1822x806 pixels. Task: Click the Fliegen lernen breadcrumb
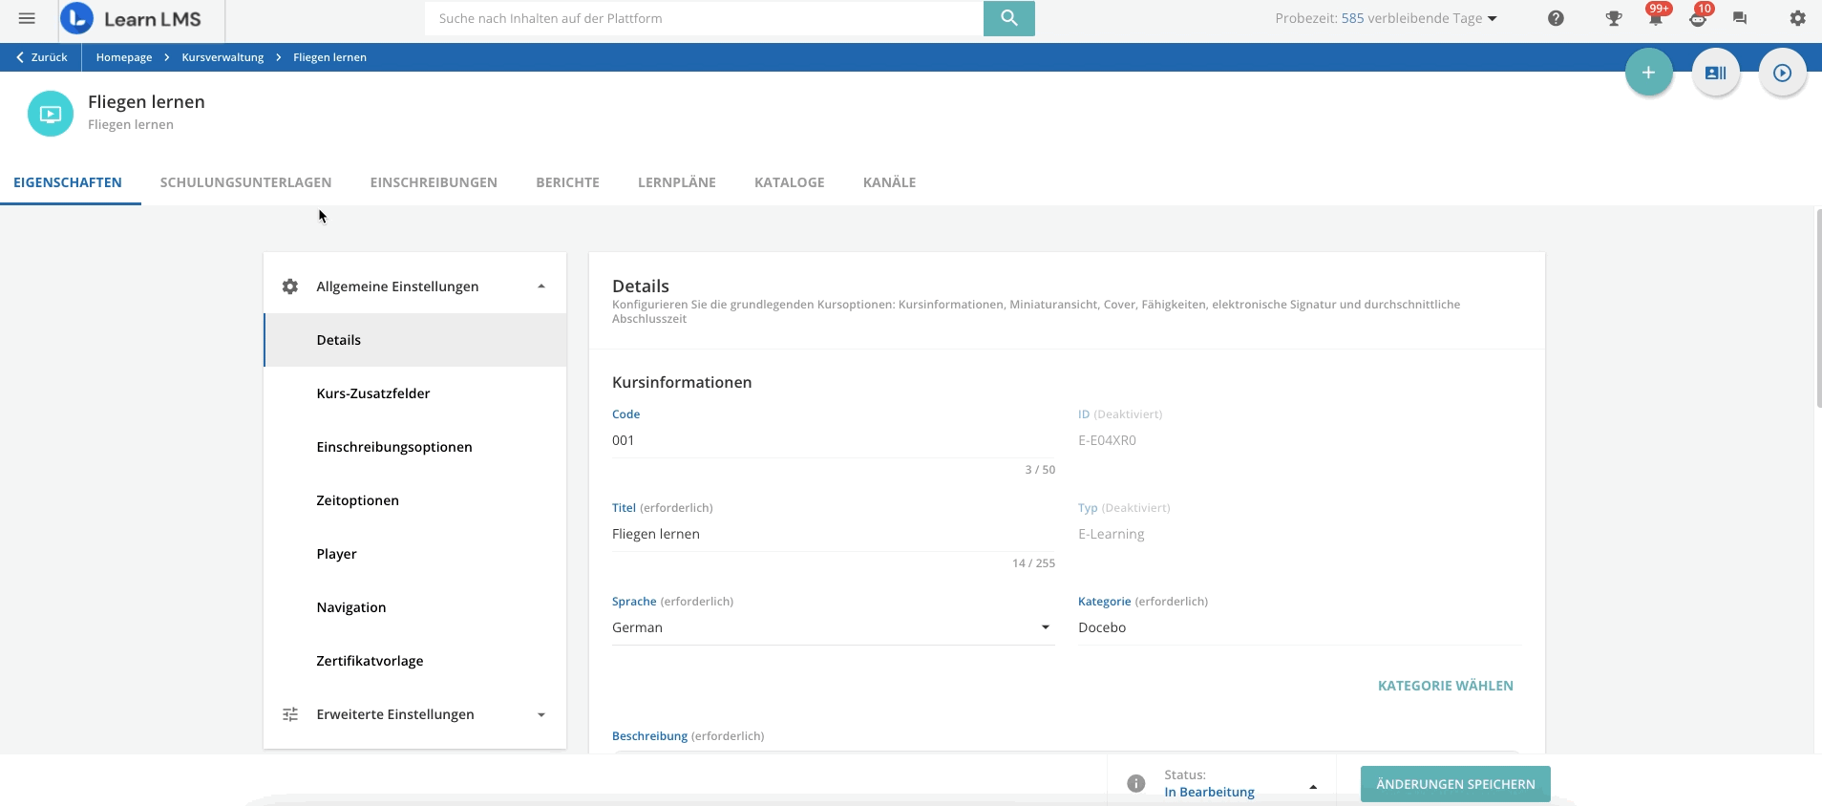tap(329, 57)
